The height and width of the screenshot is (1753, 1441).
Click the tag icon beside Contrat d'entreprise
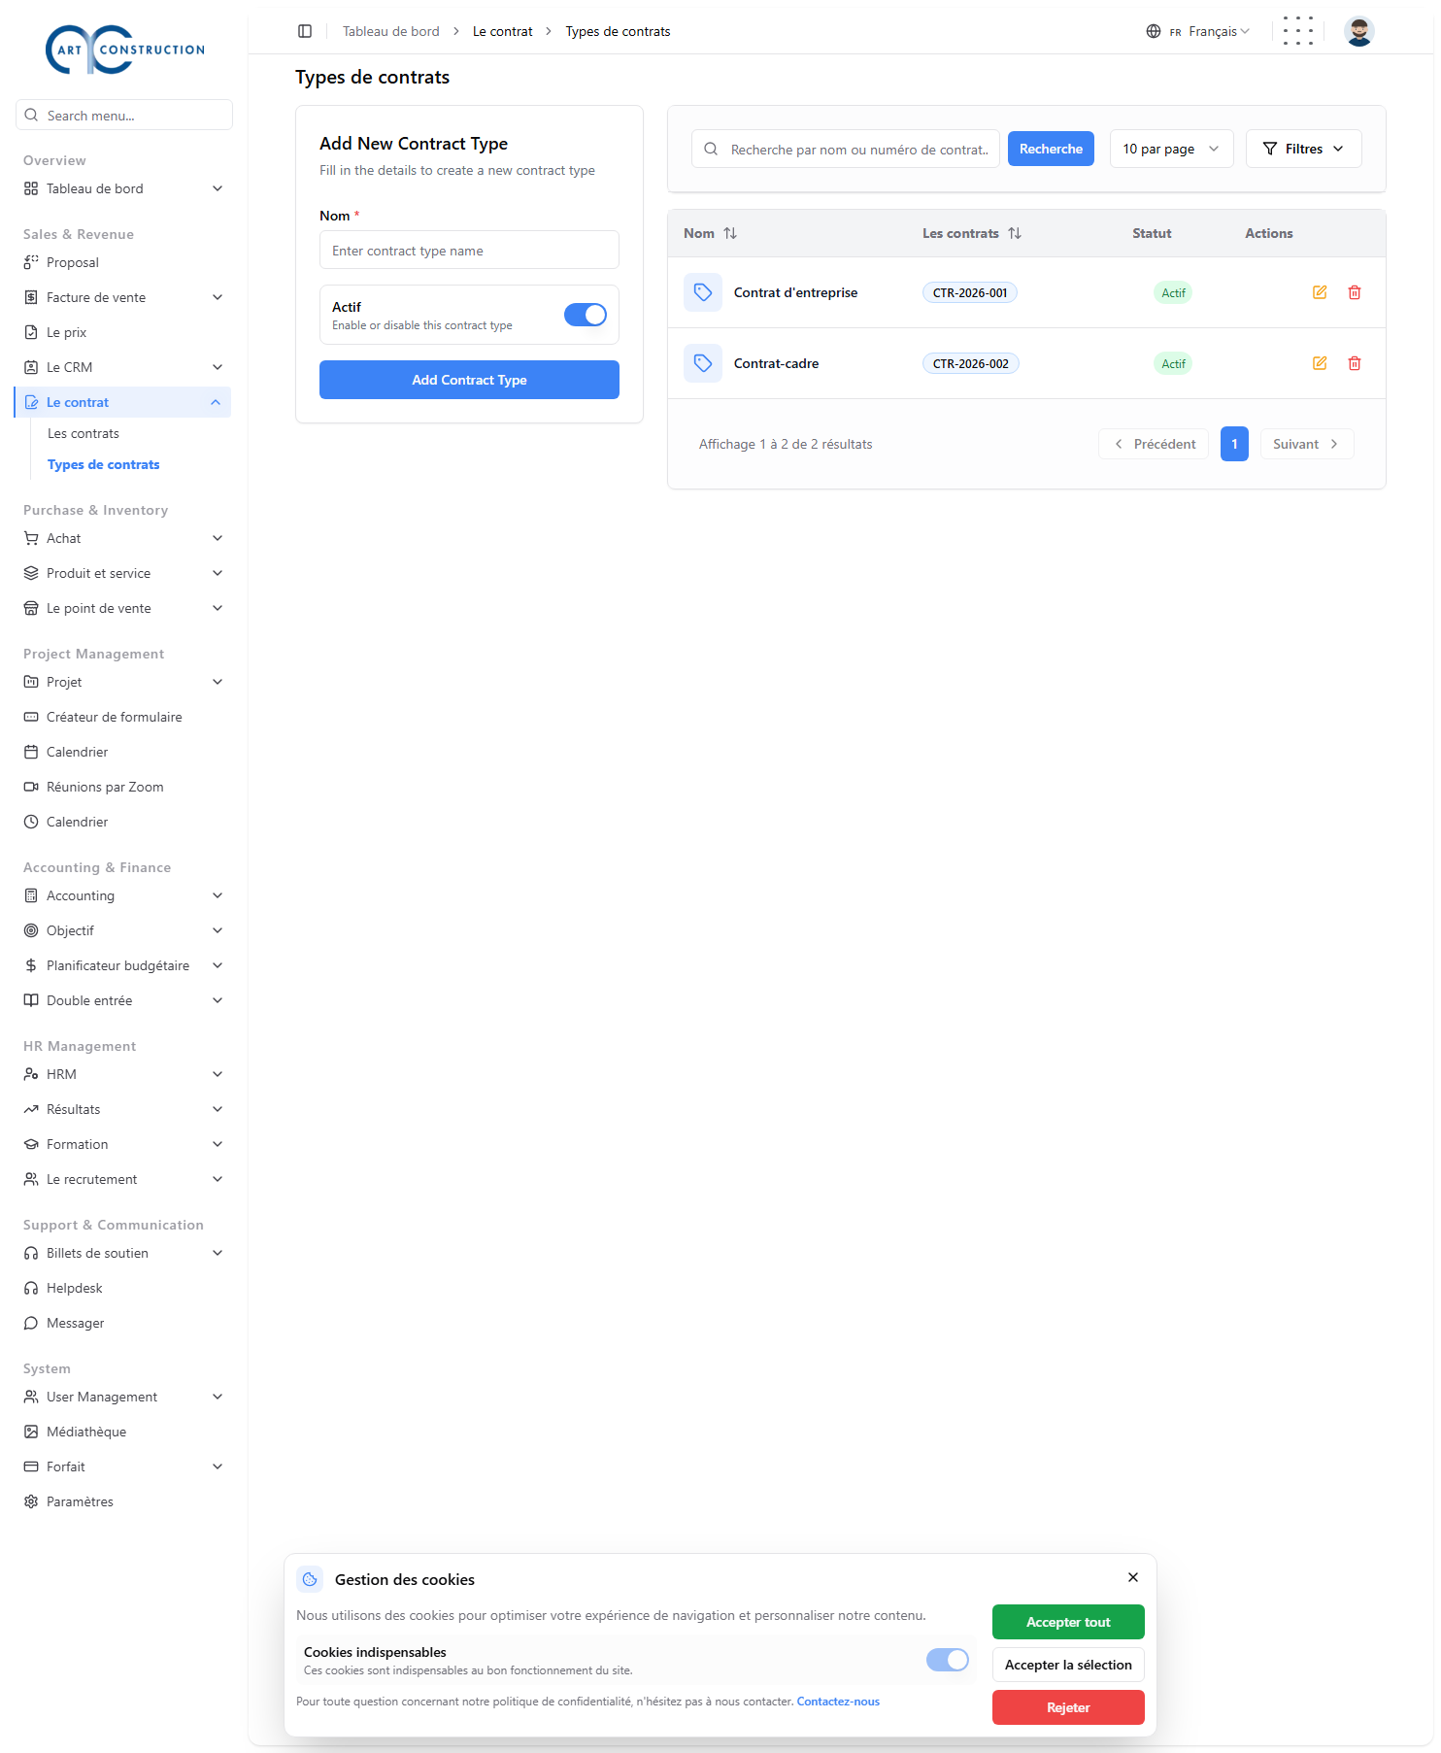pos(703,292)
